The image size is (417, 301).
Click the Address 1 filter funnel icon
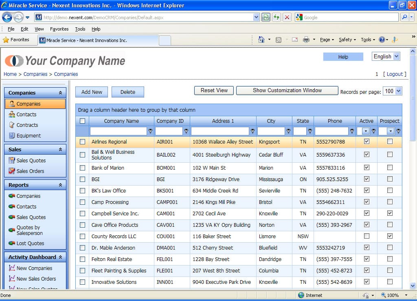252,131
